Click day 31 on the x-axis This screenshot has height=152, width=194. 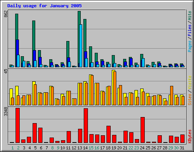[182, 148]
